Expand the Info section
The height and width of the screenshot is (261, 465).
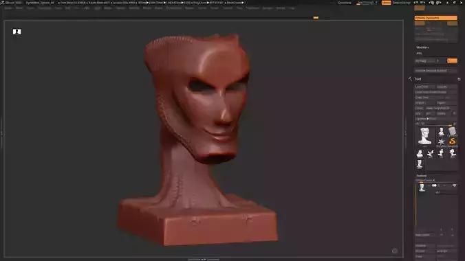[419, 54]
